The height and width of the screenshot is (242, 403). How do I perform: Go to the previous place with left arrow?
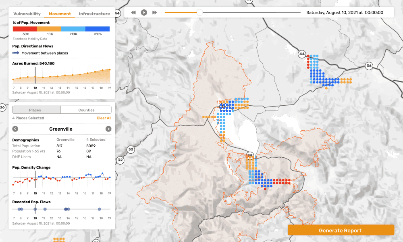[15, 129]
